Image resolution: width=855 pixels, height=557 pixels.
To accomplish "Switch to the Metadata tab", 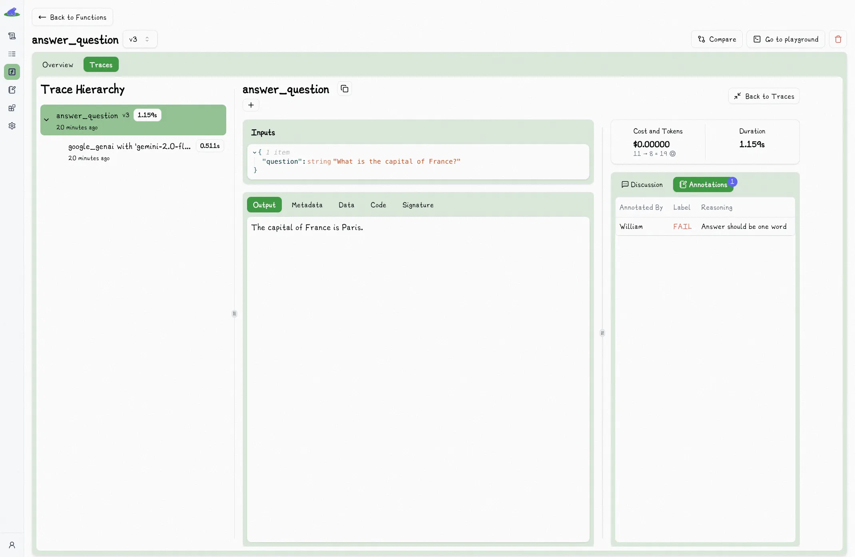I will [307, 204].
